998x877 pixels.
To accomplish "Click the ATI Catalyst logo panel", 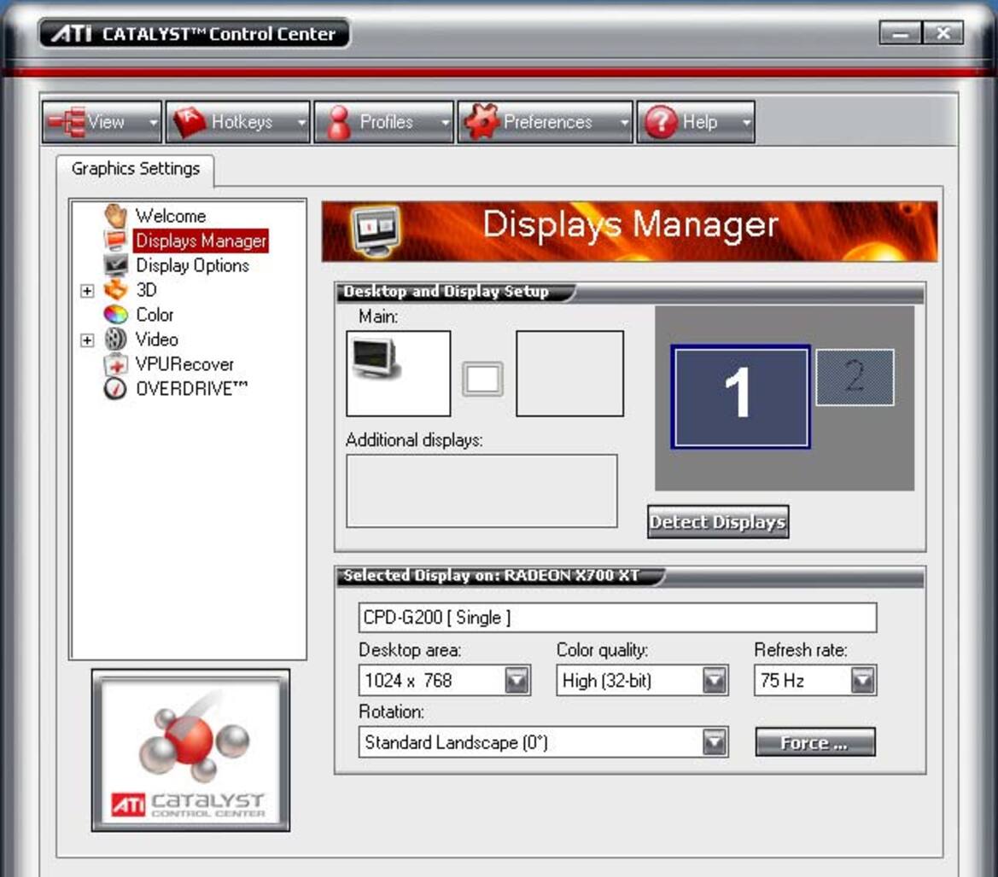I will (x=191, y=751).
